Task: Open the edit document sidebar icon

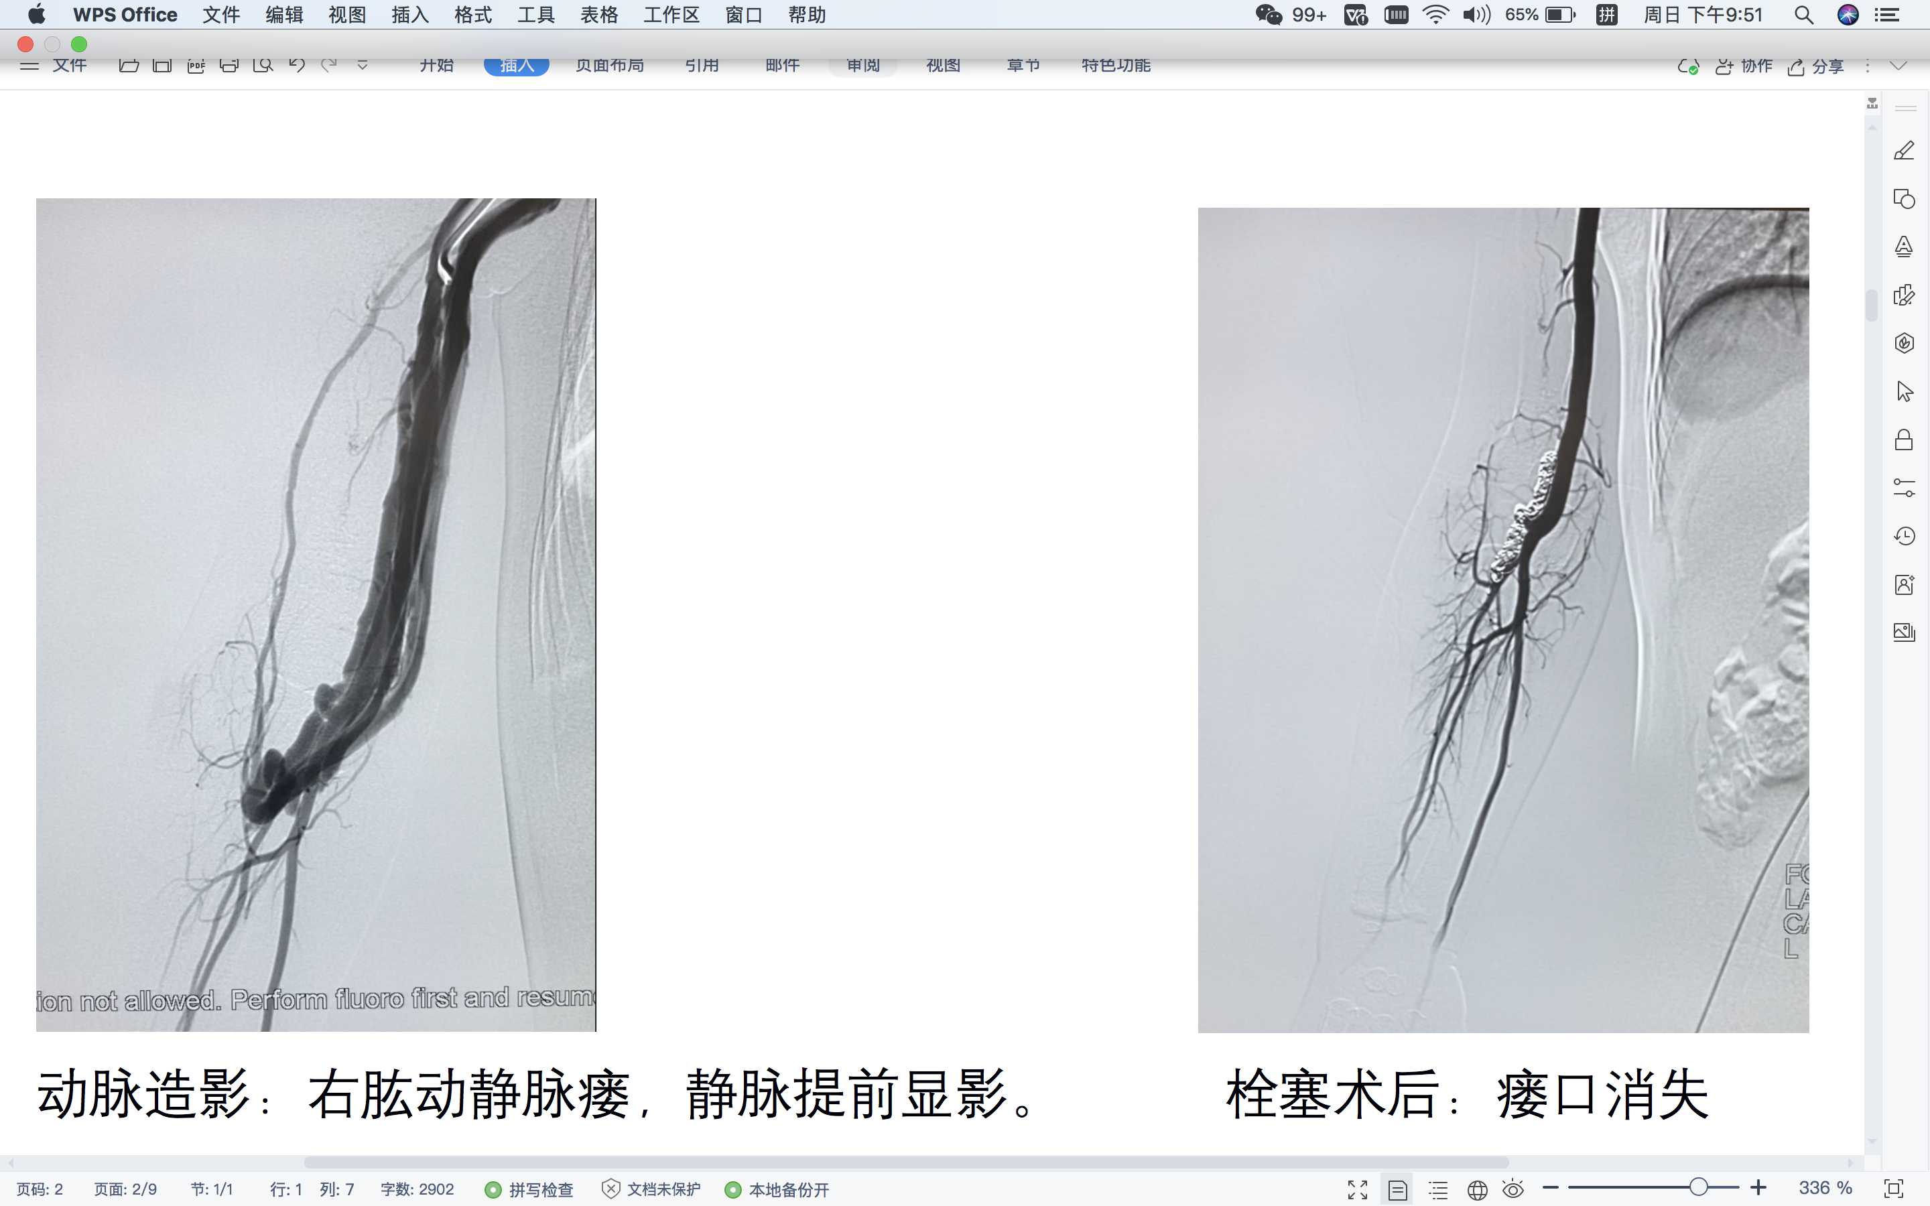Action: (1904, 295)
